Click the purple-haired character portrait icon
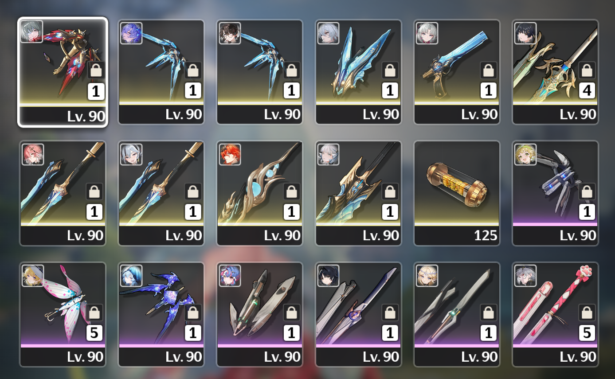The height and width of the screenshot is (379, 615). (x=131, y=33)
